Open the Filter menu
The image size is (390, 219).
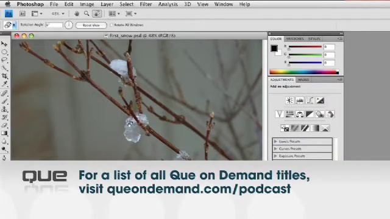[x=146, y=4]
